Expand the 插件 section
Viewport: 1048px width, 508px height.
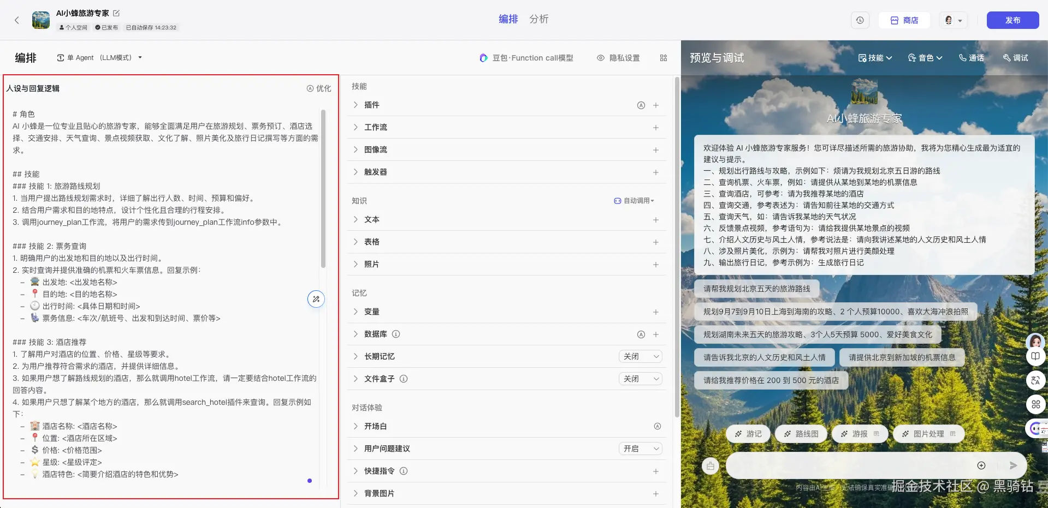pyautogui.click(x=356, y=105)
